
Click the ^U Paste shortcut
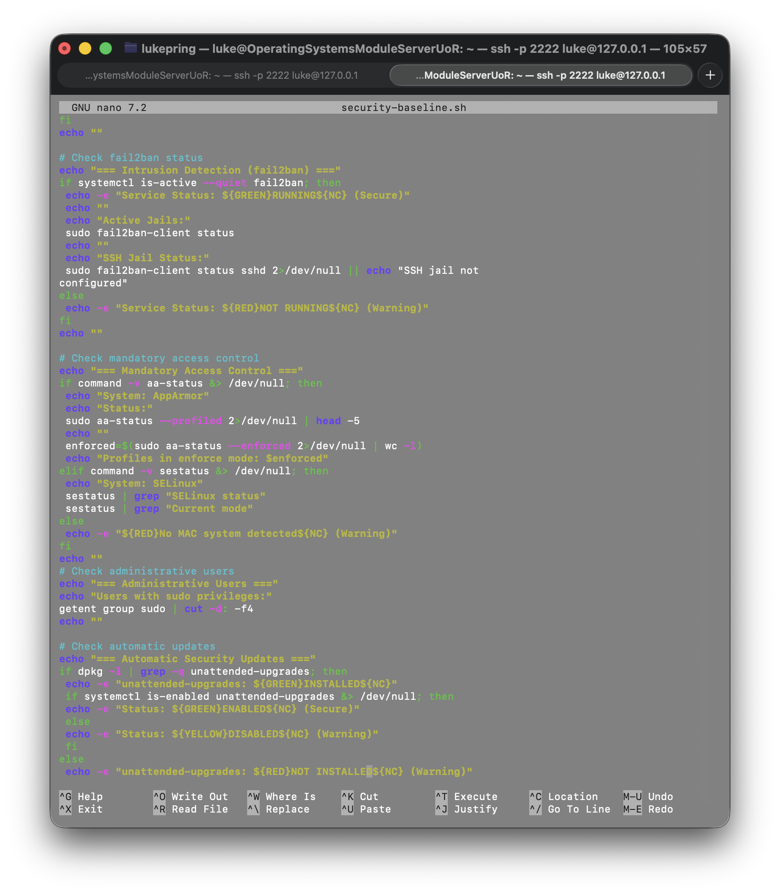pos(366,809)
